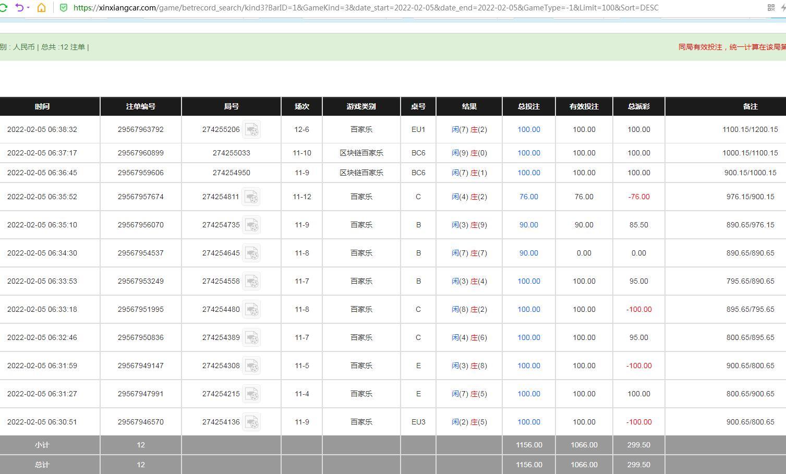Image resolution: width=786 pixels, height=474 pixels.
Task: Click bet amount 100.00 for order 29567946570
Action: coord(528,422)
